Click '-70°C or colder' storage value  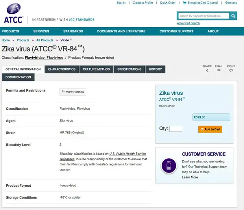70,197
